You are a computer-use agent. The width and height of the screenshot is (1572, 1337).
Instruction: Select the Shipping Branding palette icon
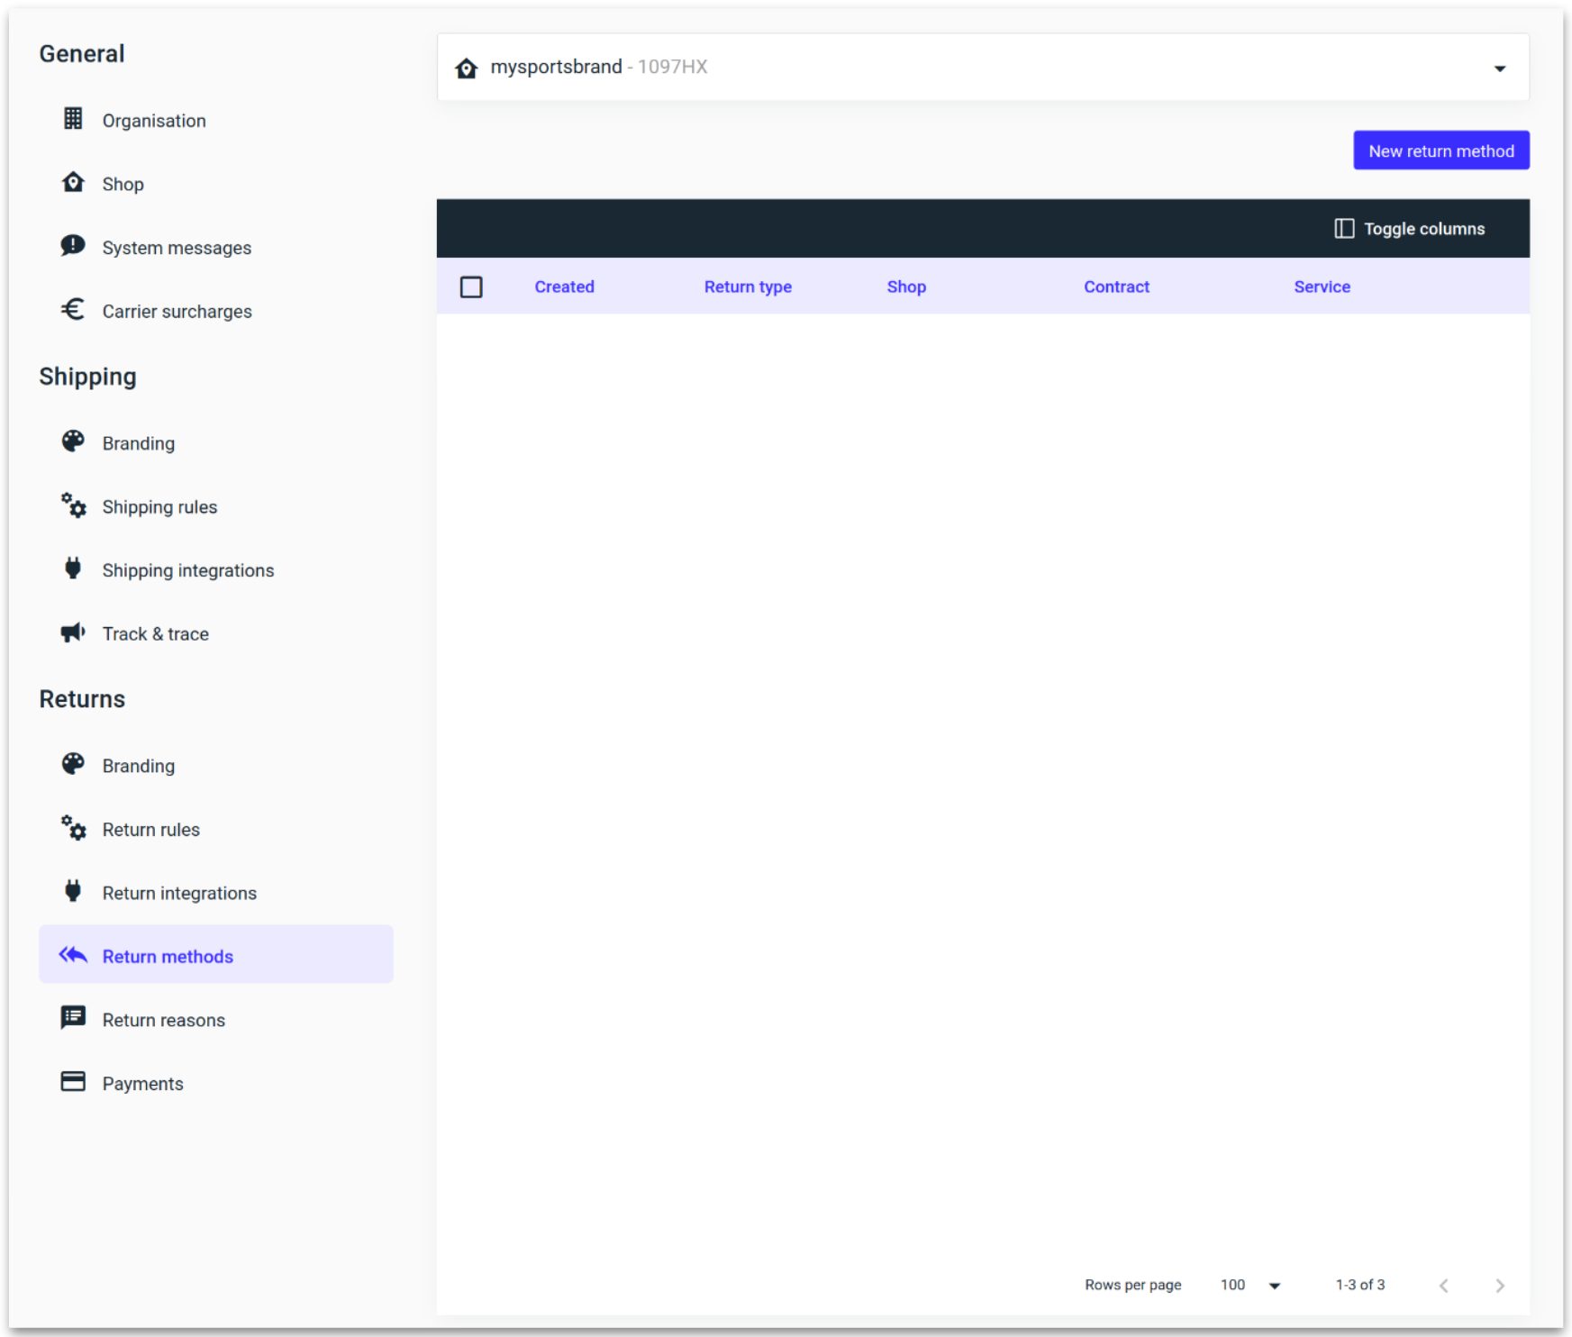point(72,441)
